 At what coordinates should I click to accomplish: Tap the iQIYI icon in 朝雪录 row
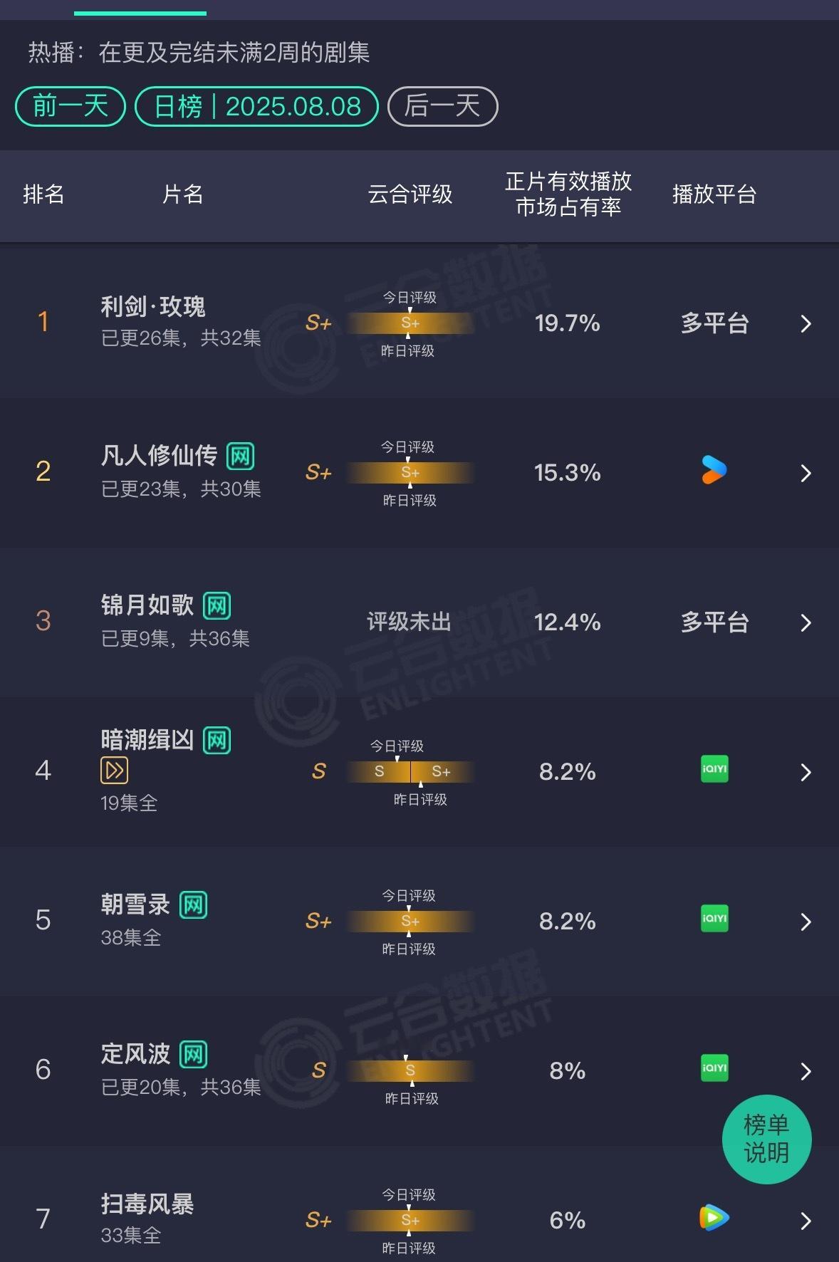coord(714,919)
